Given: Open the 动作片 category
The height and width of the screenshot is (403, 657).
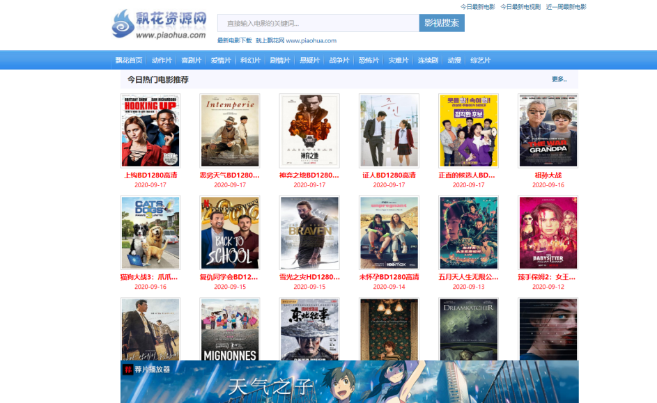Looking at the screenshot, I should 162,61.
